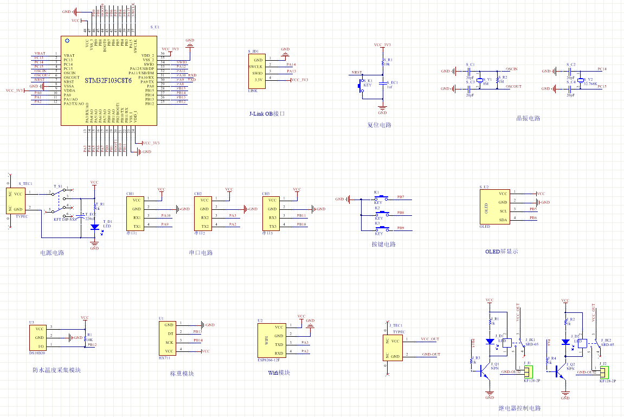The image size is (624, 417).
Task: Select the R1 10K pull-up resistor
Action: [85, 339]
